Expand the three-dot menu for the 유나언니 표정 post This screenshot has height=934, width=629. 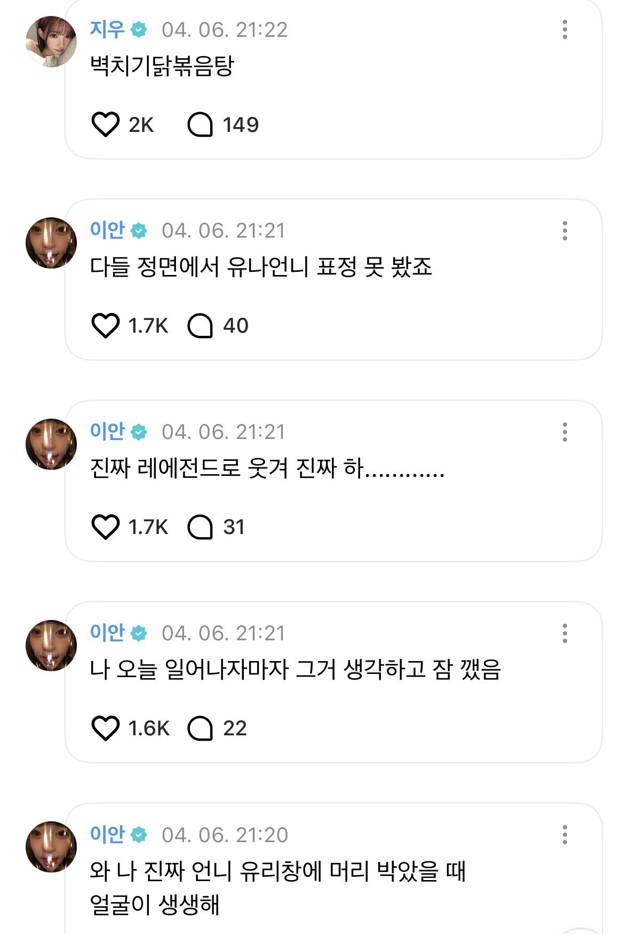(564, 231)
